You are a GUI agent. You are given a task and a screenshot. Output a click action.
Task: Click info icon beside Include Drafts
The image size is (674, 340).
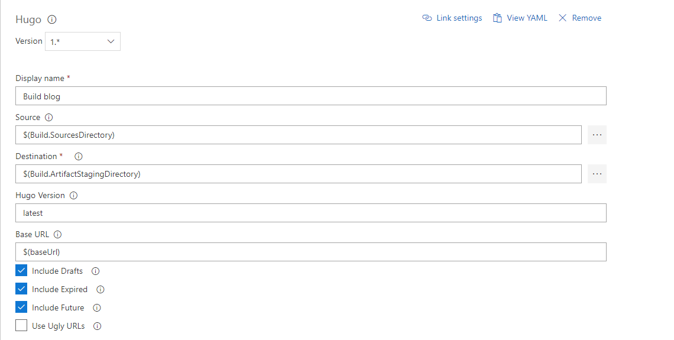95,271
